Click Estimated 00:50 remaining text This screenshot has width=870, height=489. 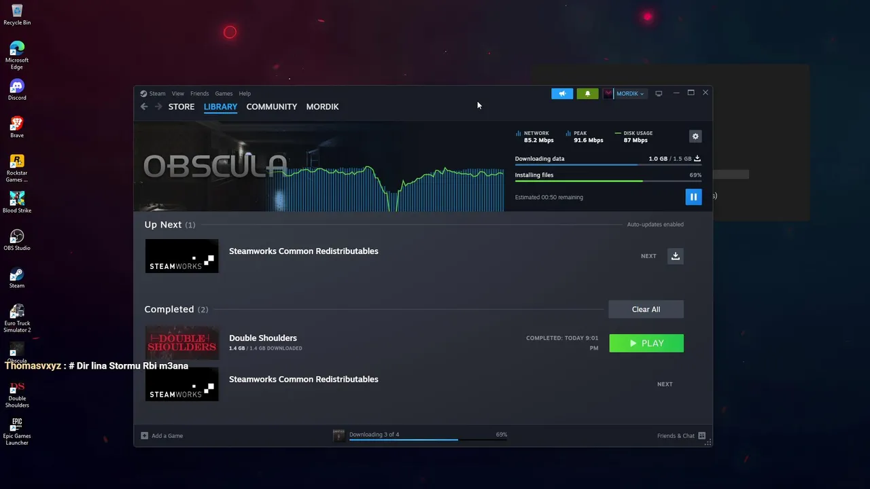click(549, 197)
